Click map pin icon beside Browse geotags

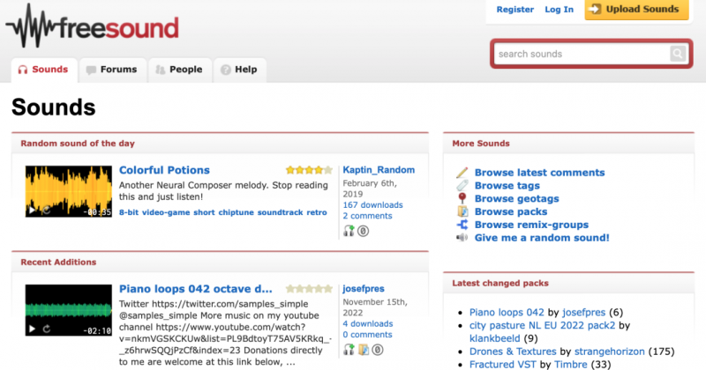(x=462, y=199)
